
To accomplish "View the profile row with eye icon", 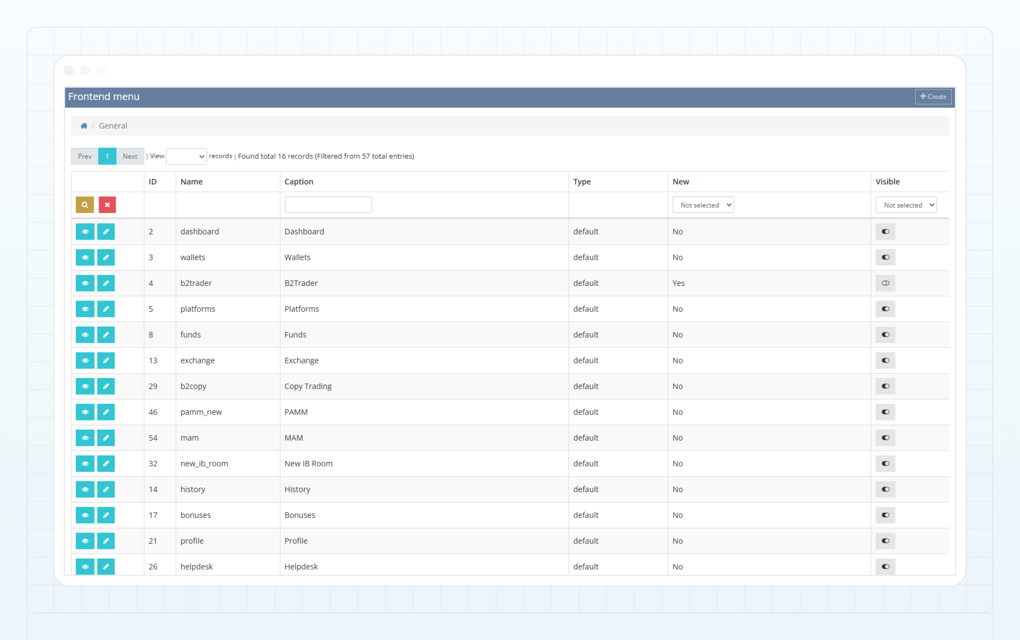I will (85, 541).
